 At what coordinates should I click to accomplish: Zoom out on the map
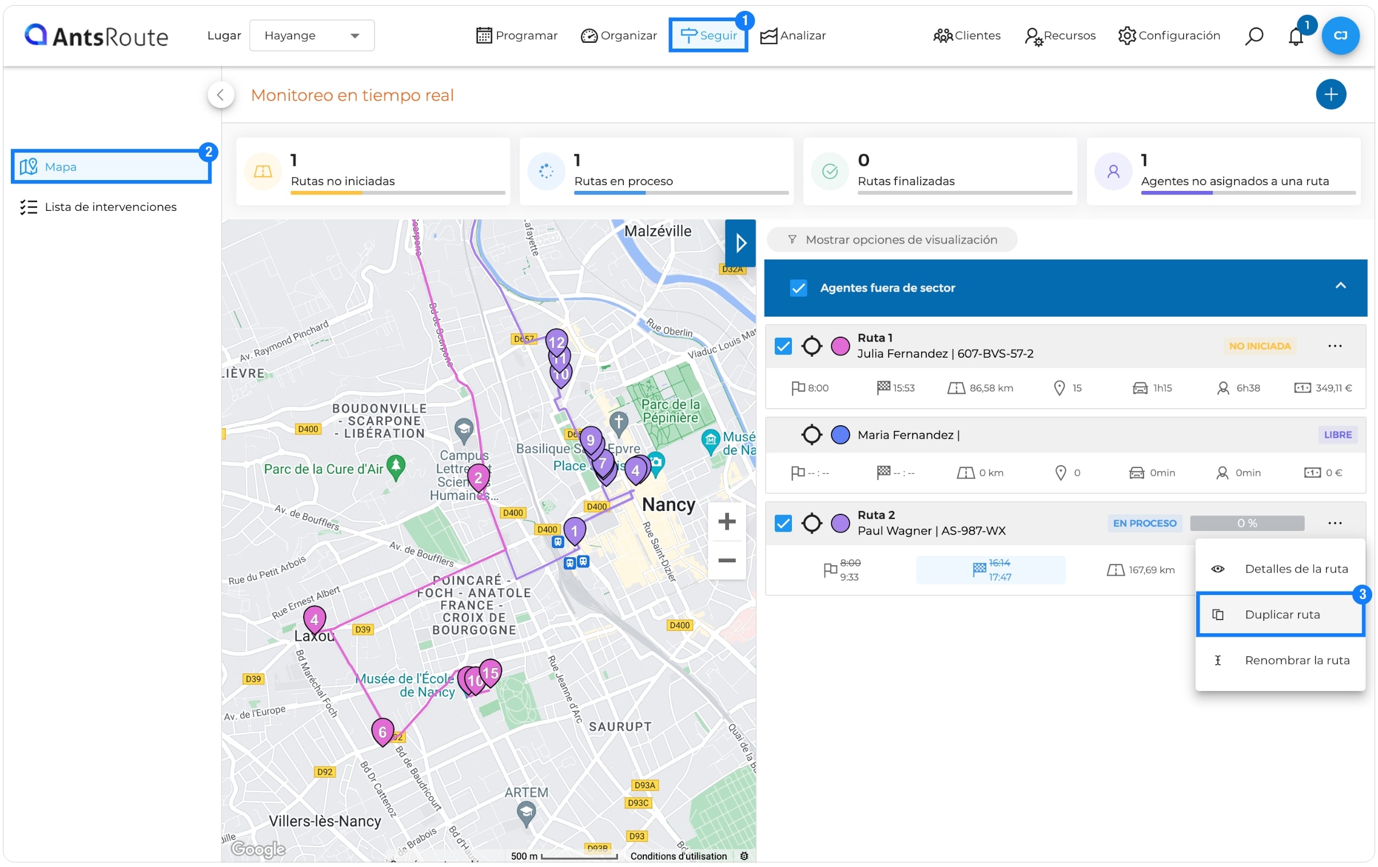(727, 561)
